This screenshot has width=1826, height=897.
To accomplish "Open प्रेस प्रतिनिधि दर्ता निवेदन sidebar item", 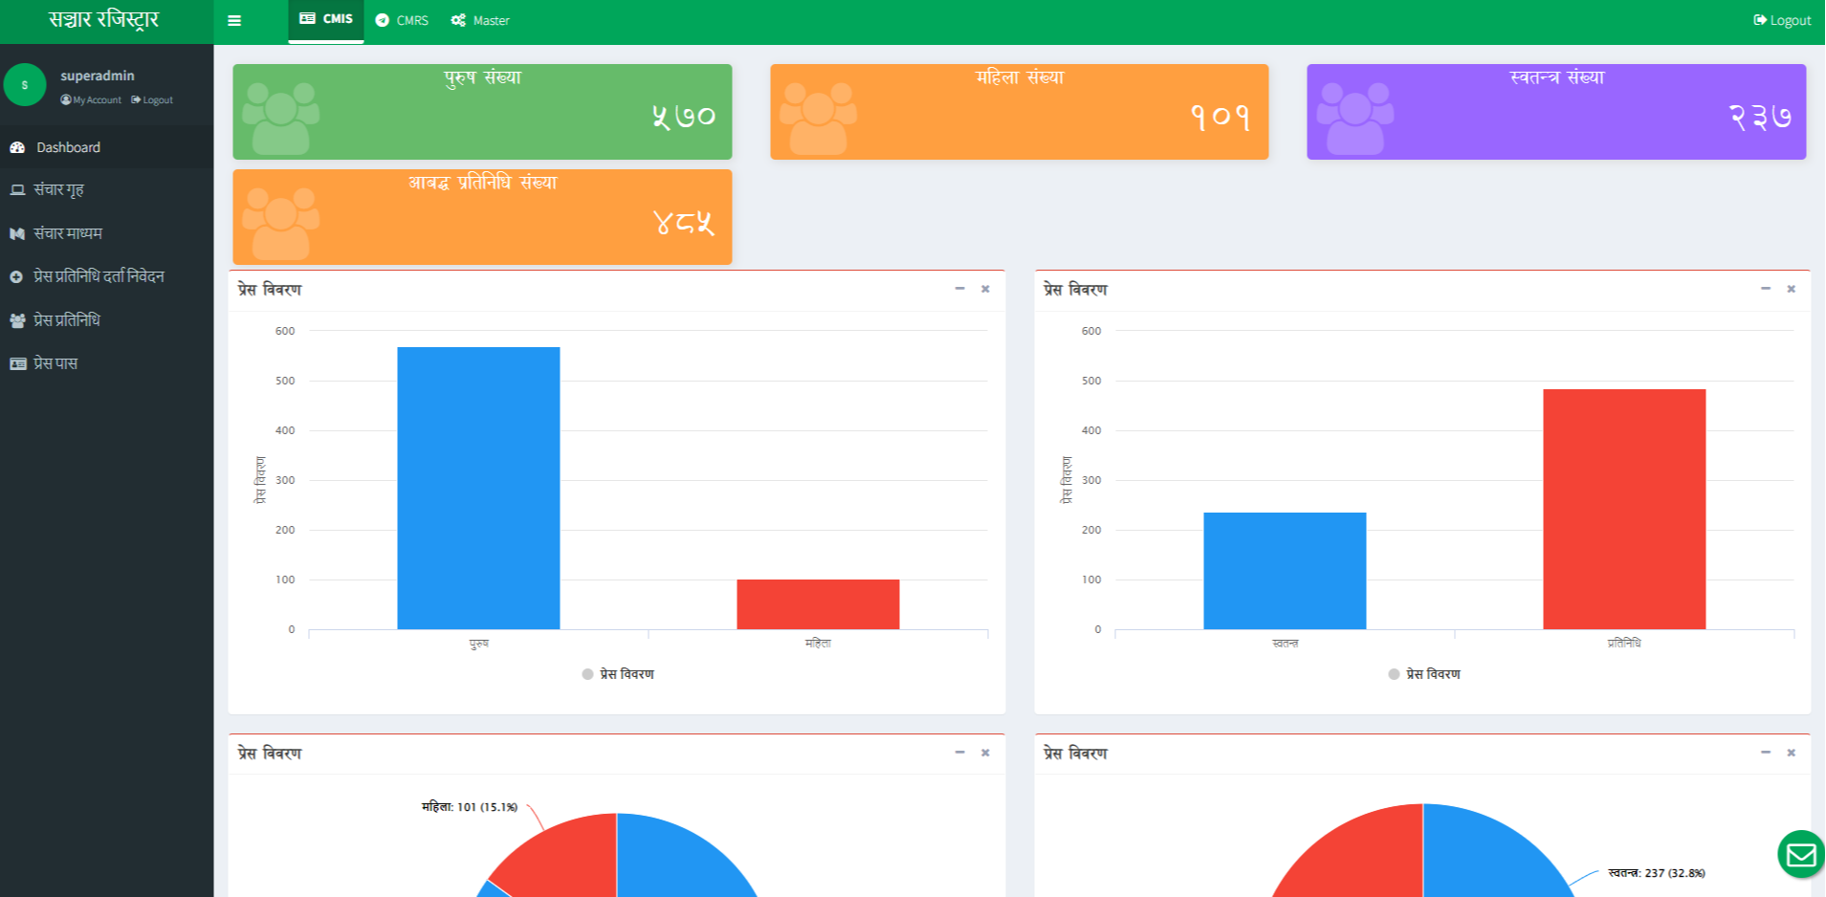I will 106,276.
